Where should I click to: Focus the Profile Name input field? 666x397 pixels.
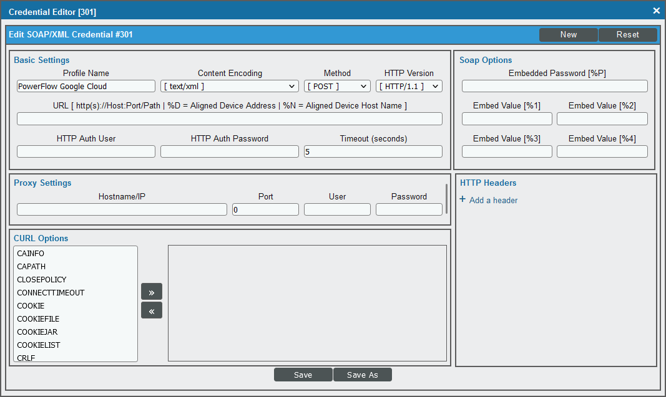(x=86, y=86)
